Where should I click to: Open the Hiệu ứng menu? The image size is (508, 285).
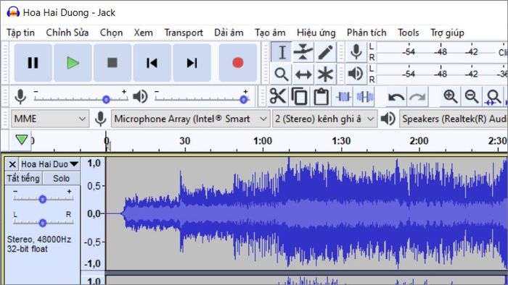(316, 33)
